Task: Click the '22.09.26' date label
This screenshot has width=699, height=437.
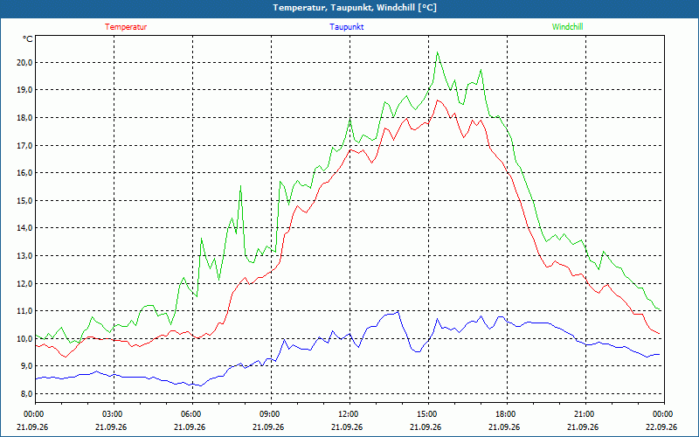Action: pos(661,427)
